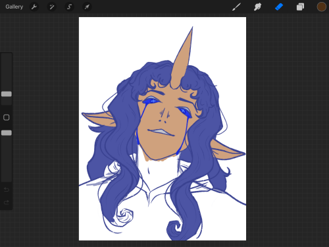Open the Layers panel
Viewport: 329px width, 247px height.
click(300, 7)
